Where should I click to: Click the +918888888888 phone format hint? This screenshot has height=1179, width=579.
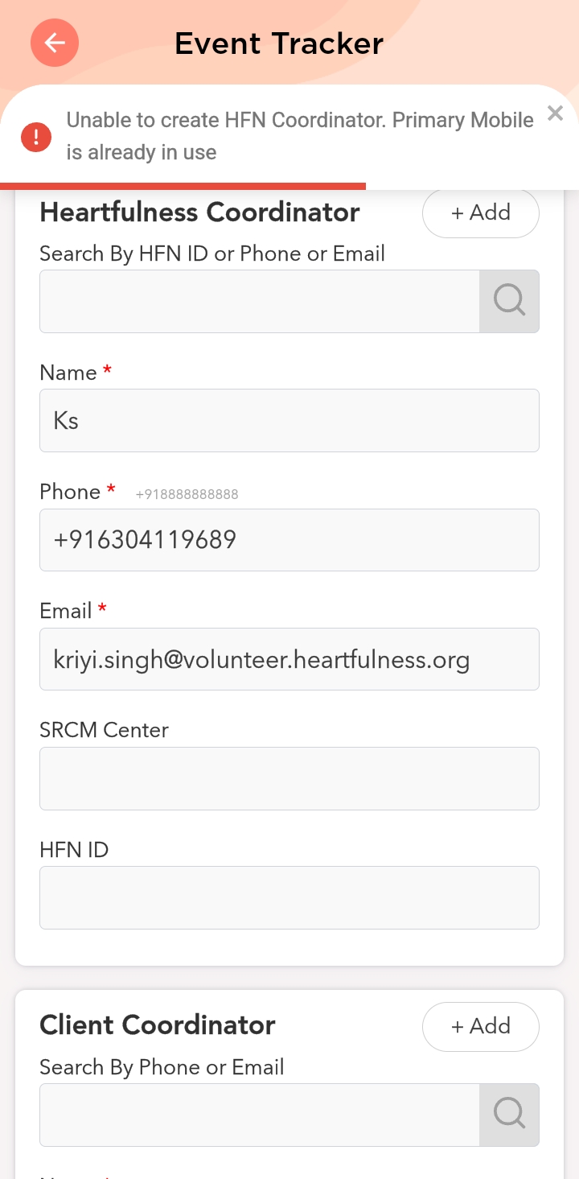[187, 494]
